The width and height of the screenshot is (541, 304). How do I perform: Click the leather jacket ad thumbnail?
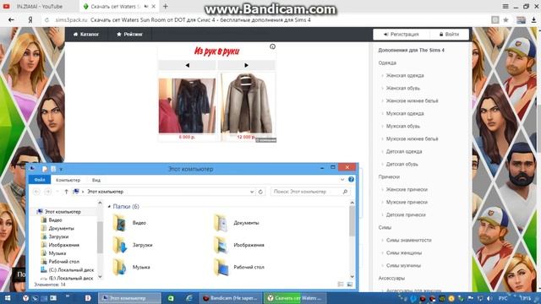(247, 103)
